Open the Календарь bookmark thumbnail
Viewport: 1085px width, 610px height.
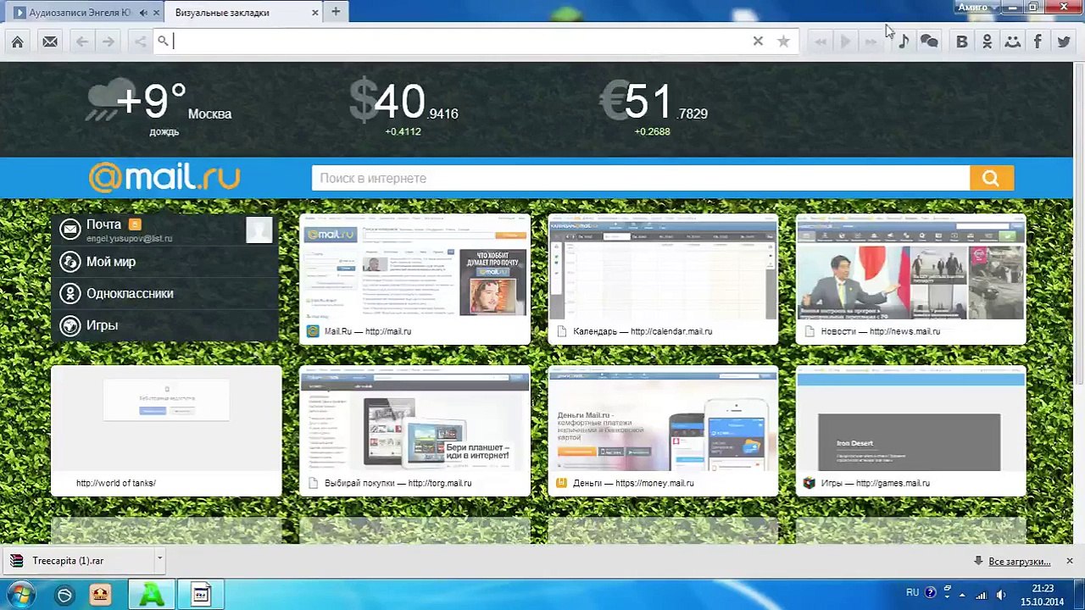point(663,280)
